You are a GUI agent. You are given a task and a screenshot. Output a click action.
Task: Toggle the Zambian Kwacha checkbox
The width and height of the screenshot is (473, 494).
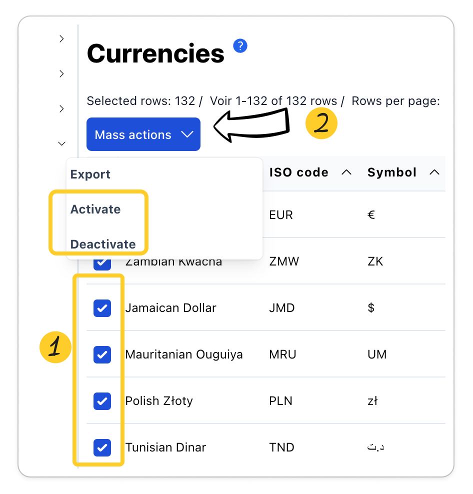(x=102, y=263)
